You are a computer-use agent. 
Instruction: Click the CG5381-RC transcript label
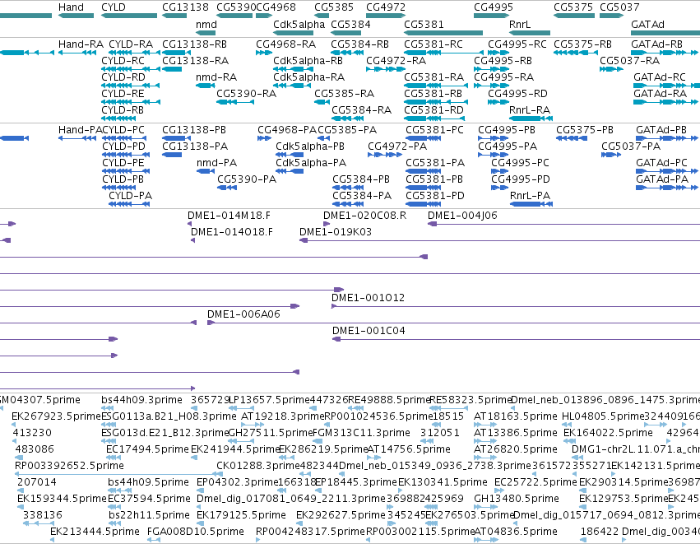pyautogui.click(x=433, y=44)
